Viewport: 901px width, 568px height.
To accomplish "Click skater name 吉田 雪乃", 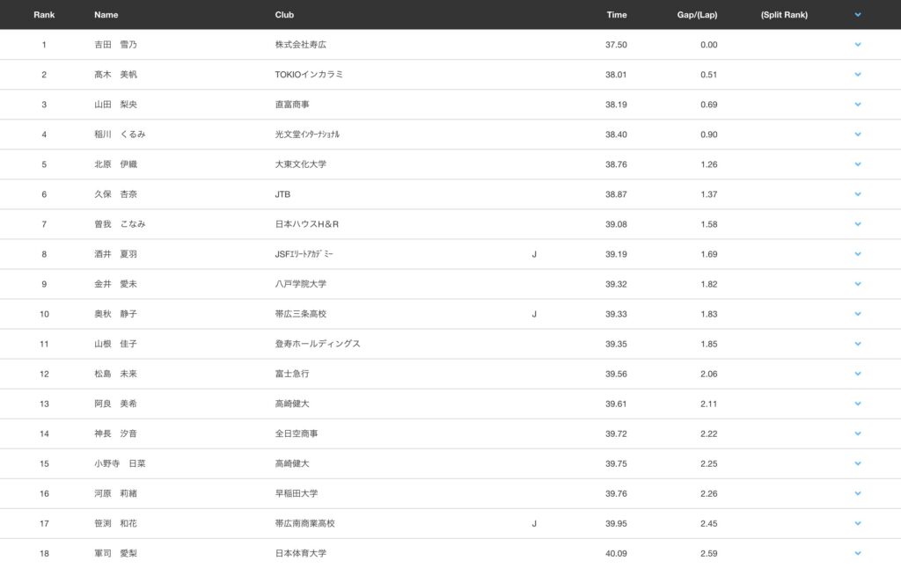I will [115, 45].
